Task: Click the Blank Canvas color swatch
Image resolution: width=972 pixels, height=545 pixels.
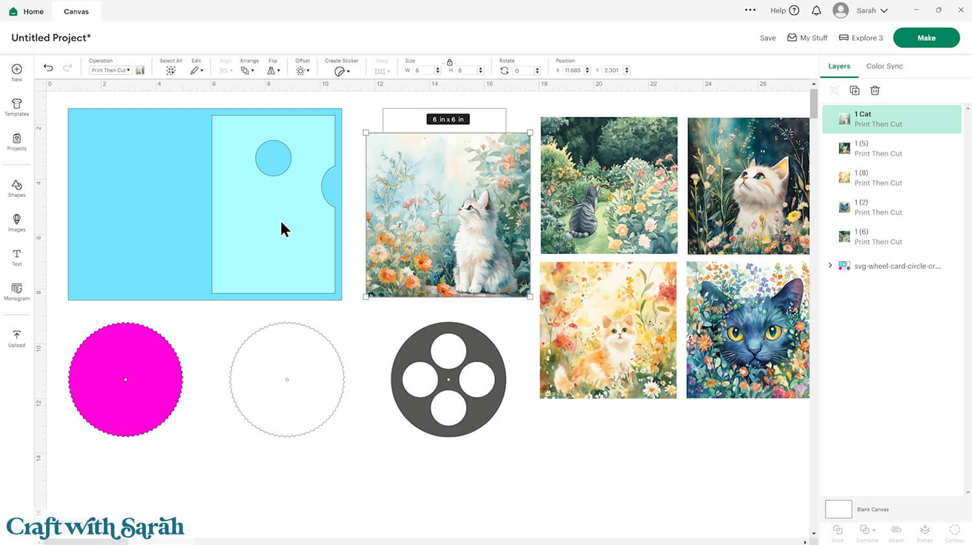Action: click(x=838, y=509)
